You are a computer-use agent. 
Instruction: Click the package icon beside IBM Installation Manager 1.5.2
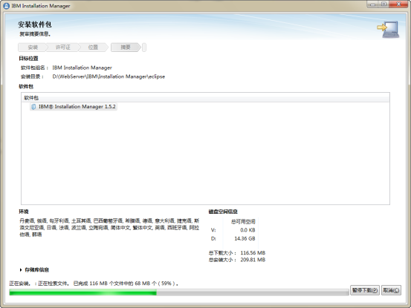33,107
